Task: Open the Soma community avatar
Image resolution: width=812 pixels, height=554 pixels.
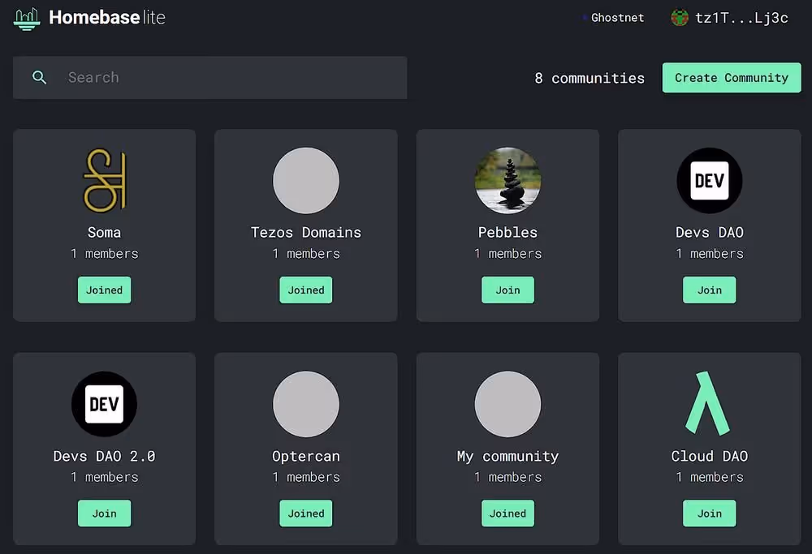Action: pos(104,180)
